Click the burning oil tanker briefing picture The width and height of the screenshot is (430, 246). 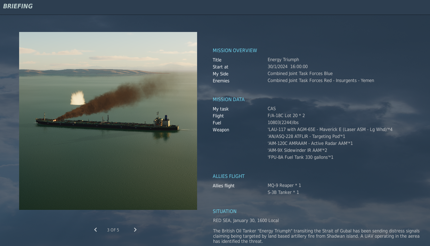tap(108, 121)
